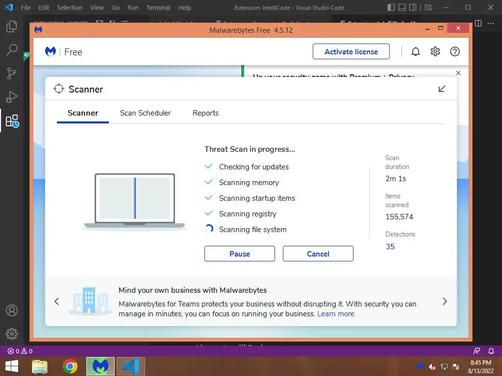This screenshot has width=502, height=376.
Task: Dismiss the Premium promotion banner
Action: click(458, 73)
